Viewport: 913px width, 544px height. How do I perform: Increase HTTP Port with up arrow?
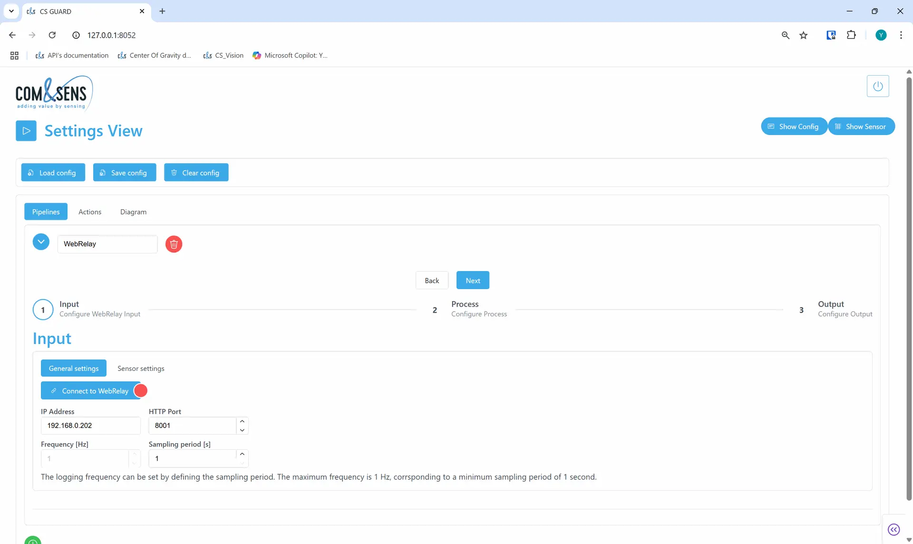coord(242,421)
